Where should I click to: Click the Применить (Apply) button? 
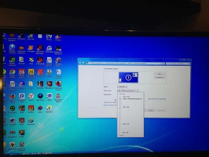[161, 110]
